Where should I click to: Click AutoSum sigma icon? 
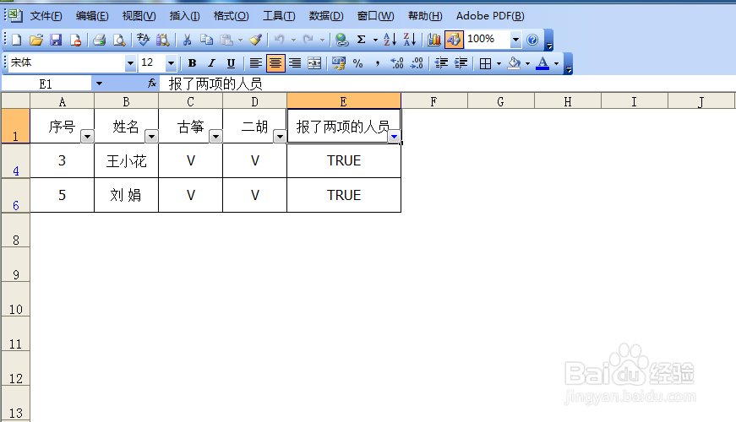pyautogui.click(x=361, y=40)
